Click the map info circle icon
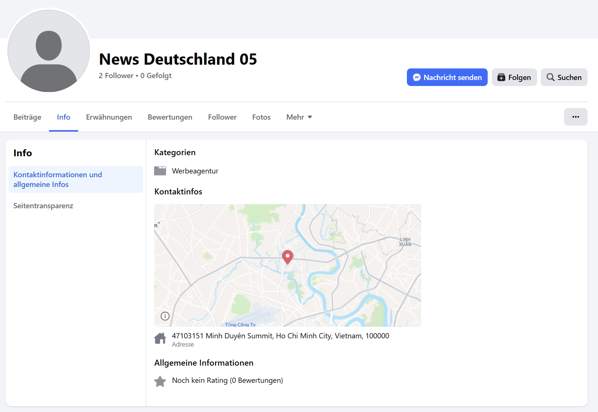The width and height of the screenshot is (598, 412). (x=165, y=316)
